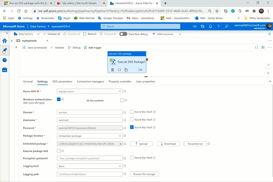Switch to User properties tab
The width and height of the screenshot is (273, 182).
click(x=146, y=81)
